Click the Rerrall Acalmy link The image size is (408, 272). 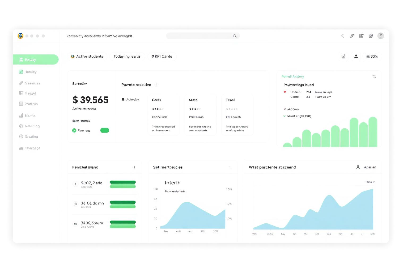293,76
